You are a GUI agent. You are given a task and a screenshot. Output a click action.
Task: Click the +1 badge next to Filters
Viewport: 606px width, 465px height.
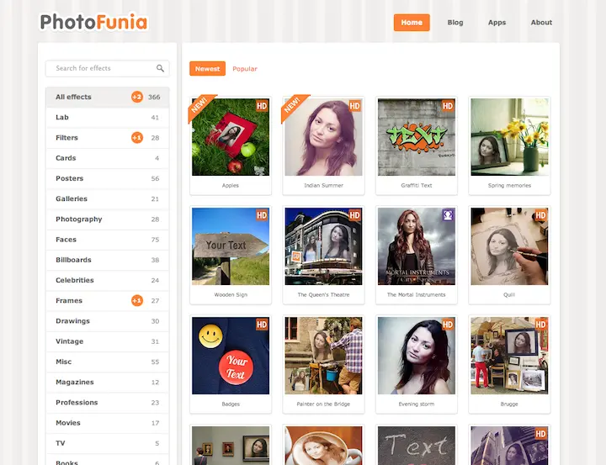tap(136, 138)
